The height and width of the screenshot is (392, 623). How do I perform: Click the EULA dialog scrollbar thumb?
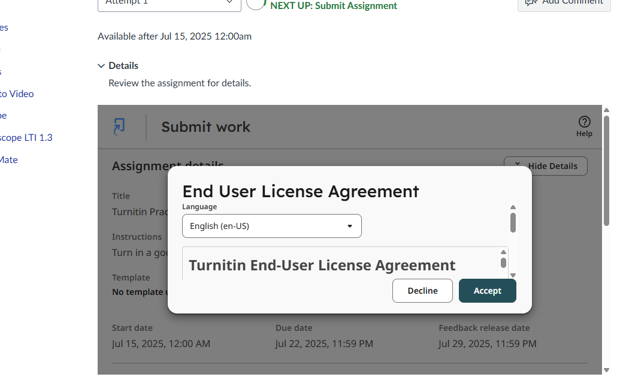[x=513, y=223]
